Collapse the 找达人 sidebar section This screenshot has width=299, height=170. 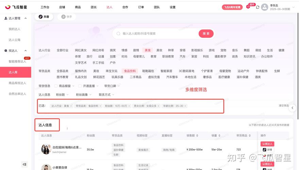pos(26,51)
